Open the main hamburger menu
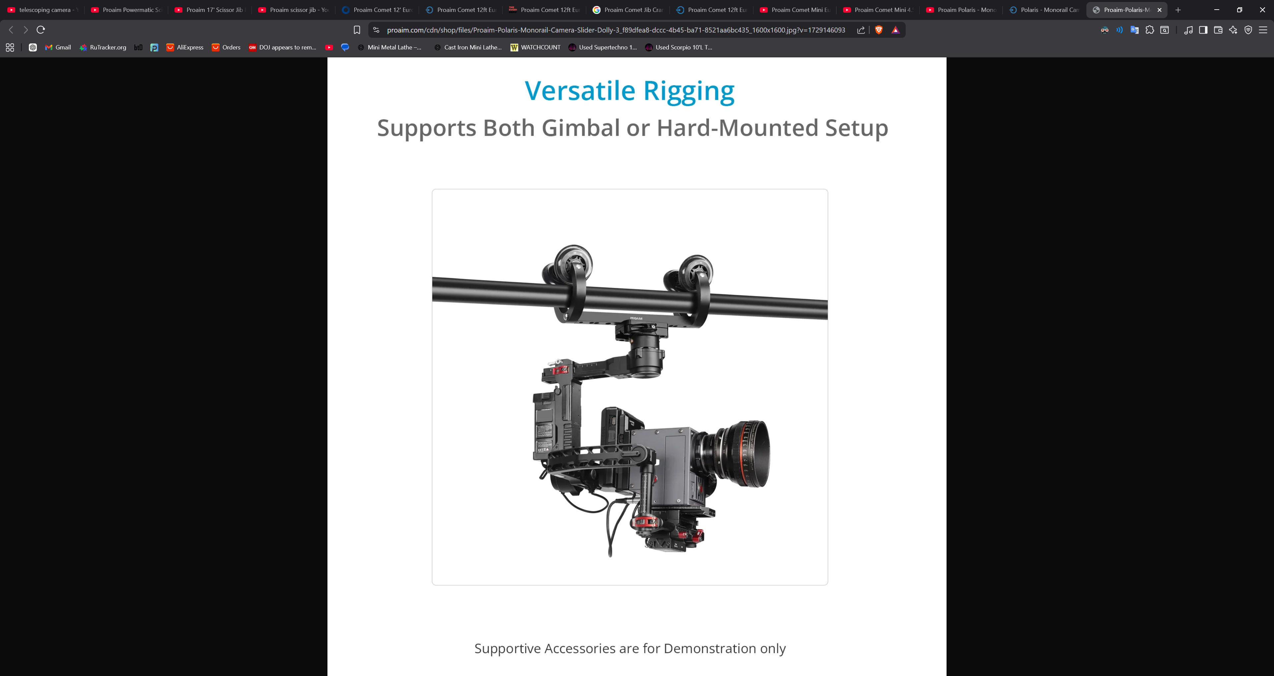Viewport: 1274px width, 676px height. (1263, 30)
